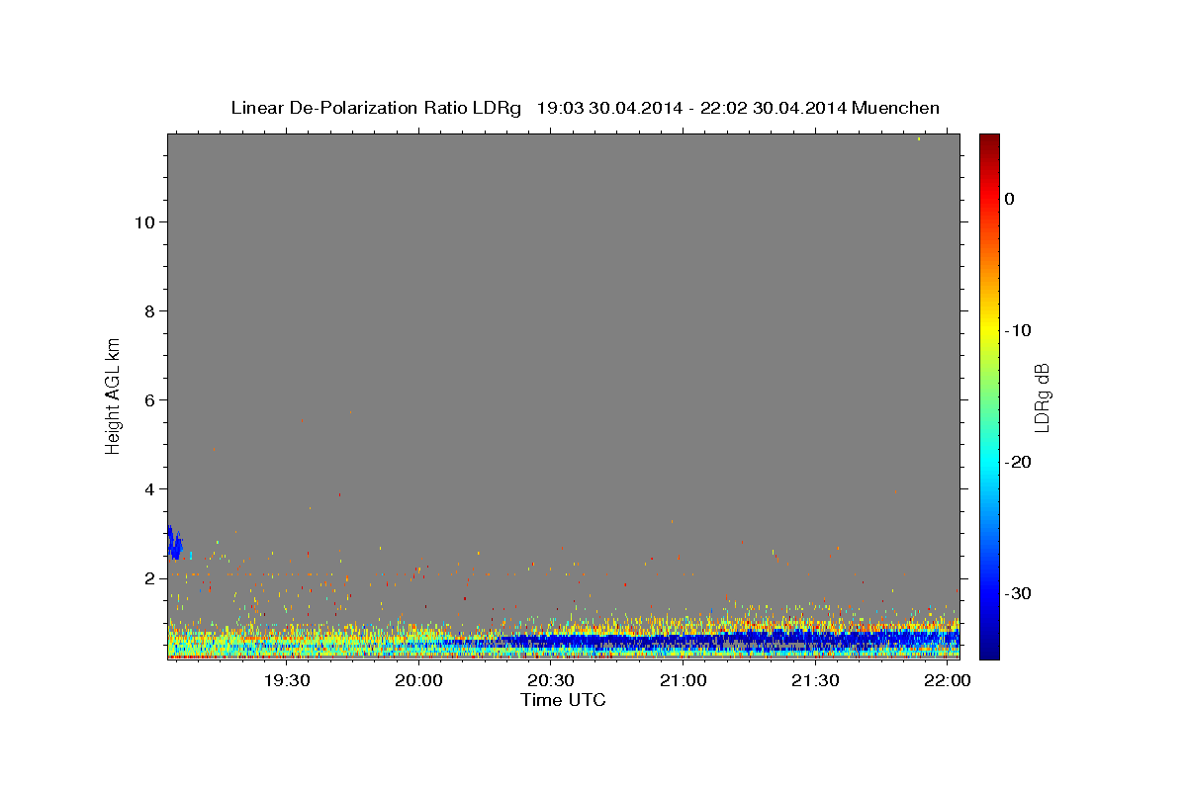This screenshot has width=1187, height=791.
Task: Click the 22:00 time tick label
Action: point(947,681)
